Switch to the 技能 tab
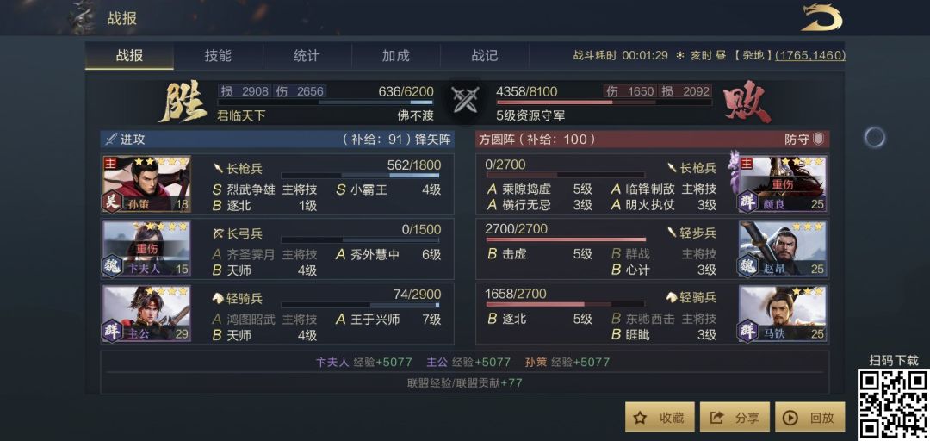The width and height of the screenshot is (930, 441). point(218,56)
